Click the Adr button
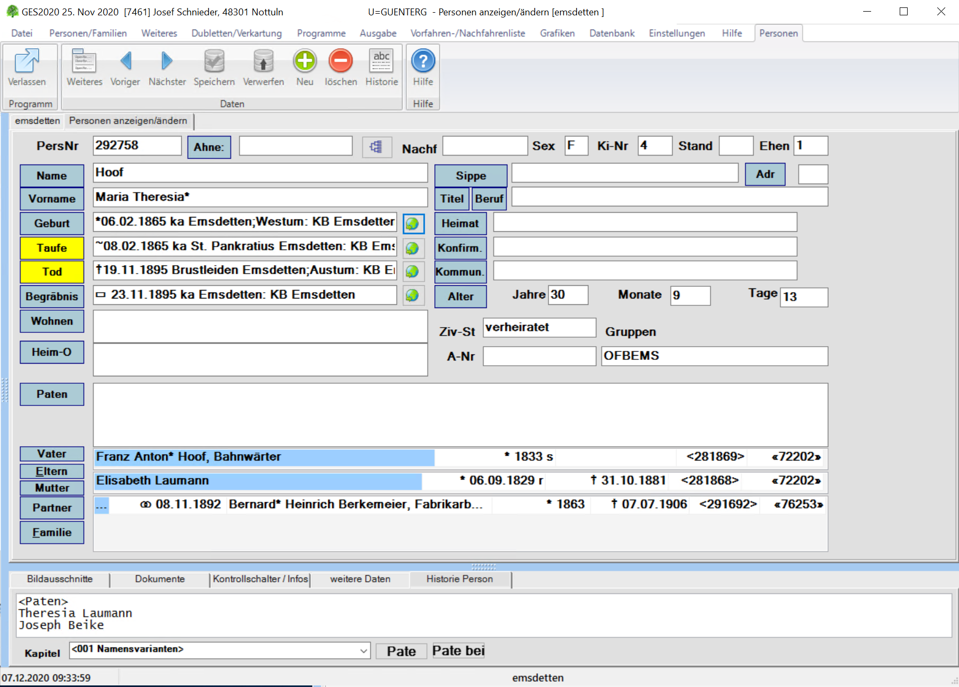Image resolution: width=959 pixels, height=687 pixels. [765, 174]
